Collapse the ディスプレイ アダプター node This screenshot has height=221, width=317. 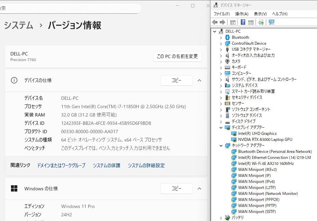[221, 128]
